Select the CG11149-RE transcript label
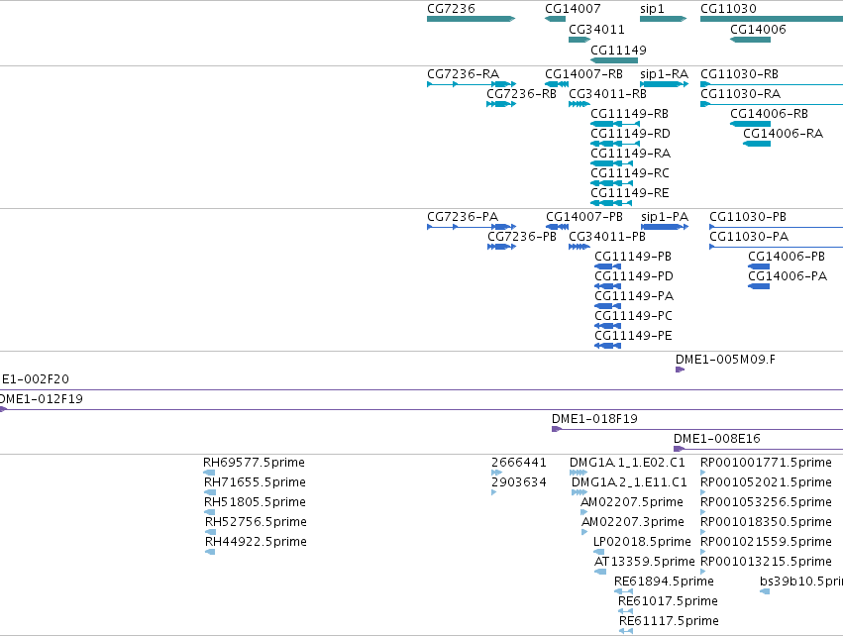 point(630,193)
